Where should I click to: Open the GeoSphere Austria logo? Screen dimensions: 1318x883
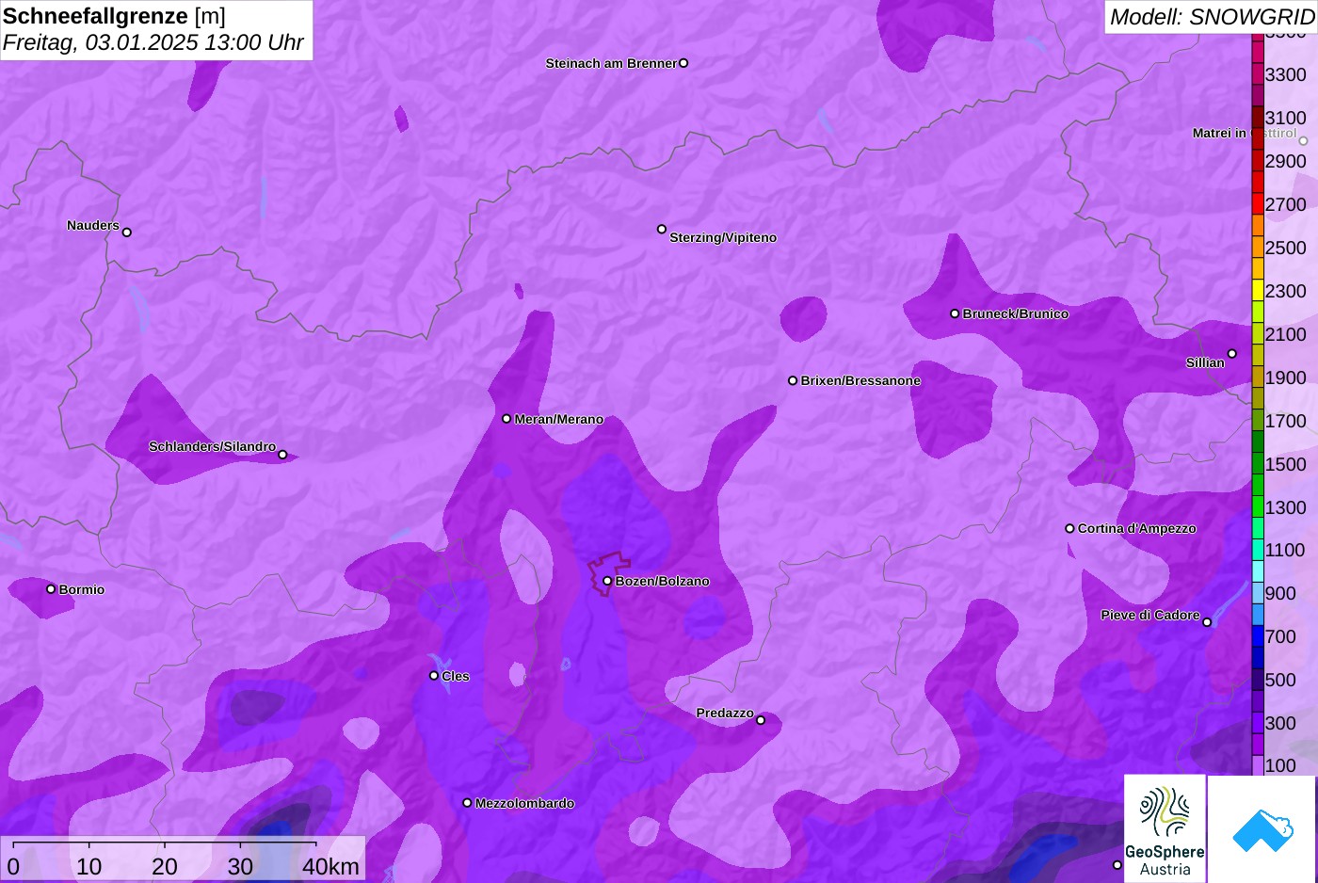1165,829
